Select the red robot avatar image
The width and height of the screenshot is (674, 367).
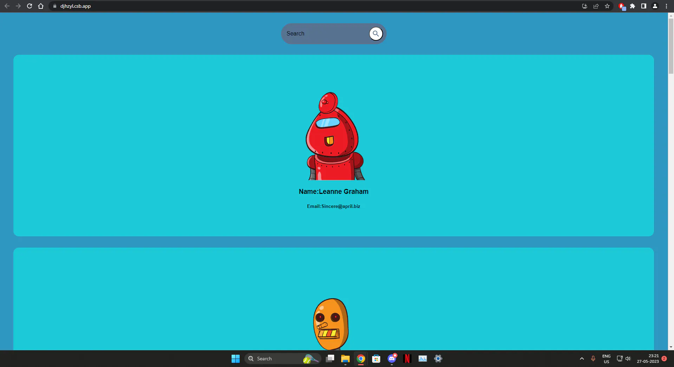tap(335, 136)
